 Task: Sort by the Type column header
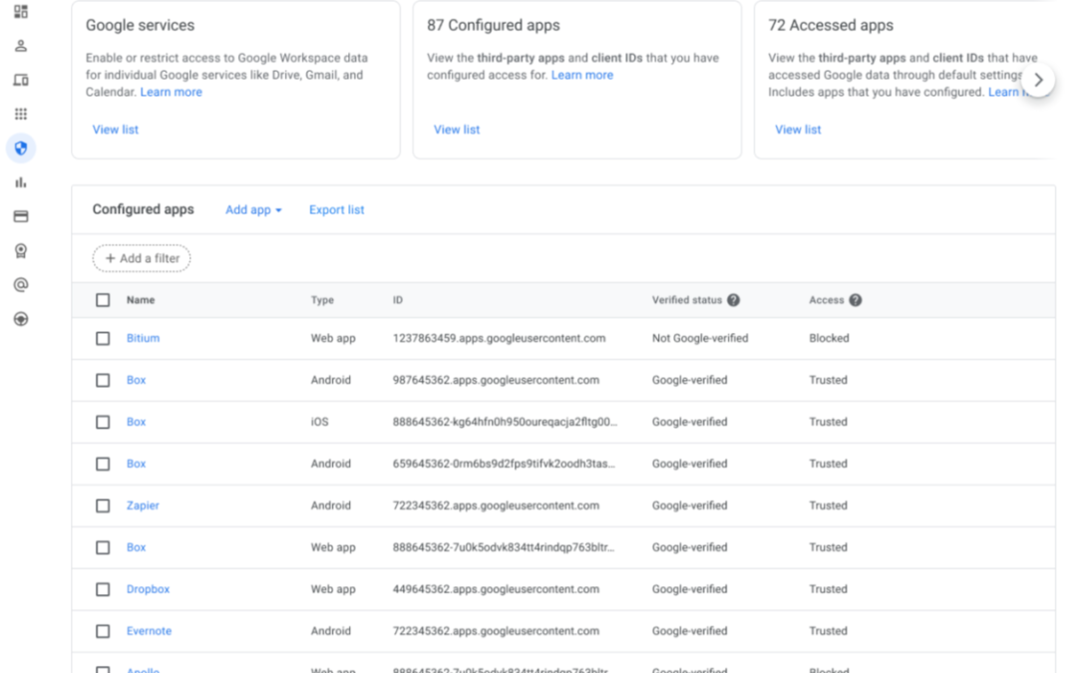(322, 300)
